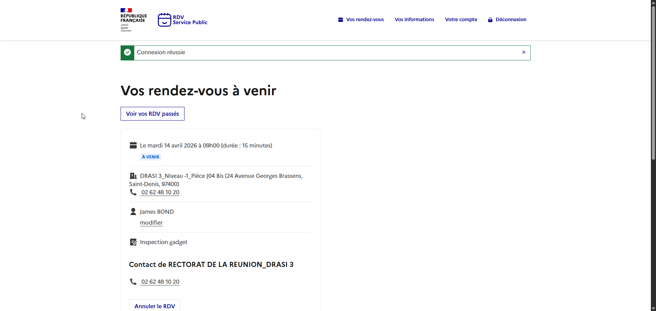The height and width of the screenshot is (311, 656).
Task: Click the scrollbar down arrow
Action: point(653,309)
